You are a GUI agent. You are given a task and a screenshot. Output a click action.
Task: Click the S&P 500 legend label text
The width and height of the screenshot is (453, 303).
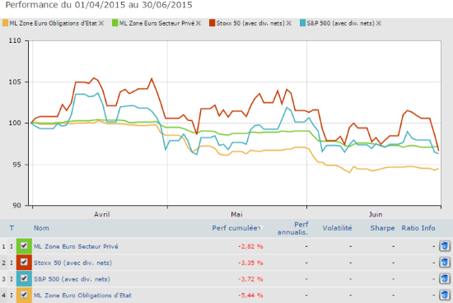pyautogui.click(x=341, y=23)
